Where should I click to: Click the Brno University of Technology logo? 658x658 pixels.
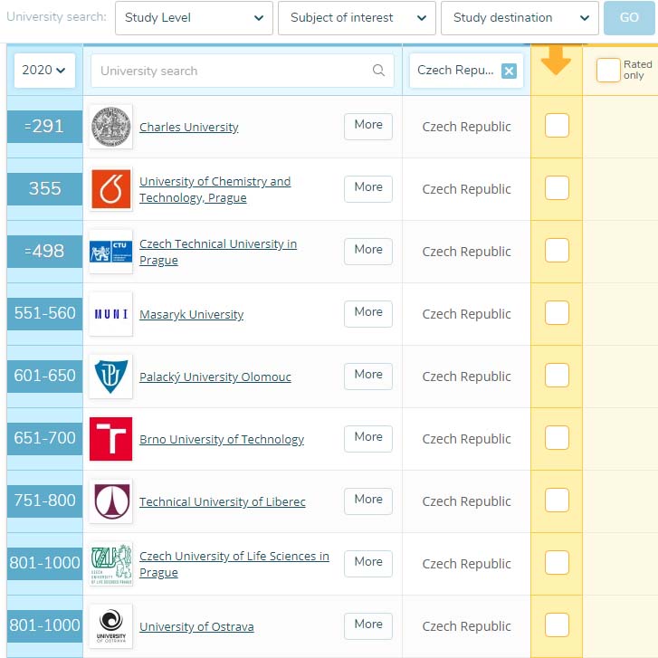click(x=111, y=439)
